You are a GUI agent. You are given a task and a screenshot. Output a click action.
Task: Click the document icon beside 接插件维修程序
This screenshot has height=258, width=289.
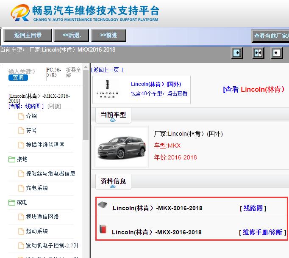[21, 145]
